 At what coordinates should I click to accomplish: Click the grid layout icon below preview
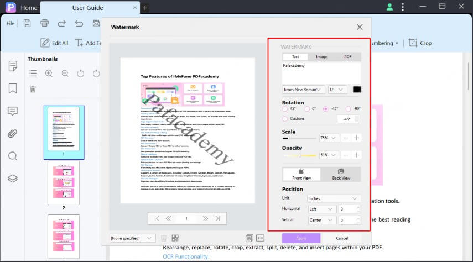tap(175, 238)
